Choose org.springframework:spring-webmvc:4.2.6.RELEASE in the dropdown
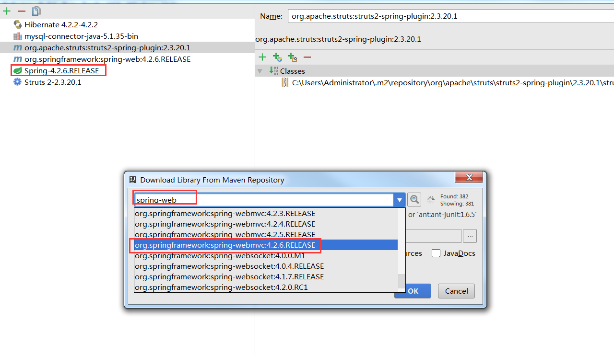The height and width of the screenshot is (355, 614). point(266,245)
